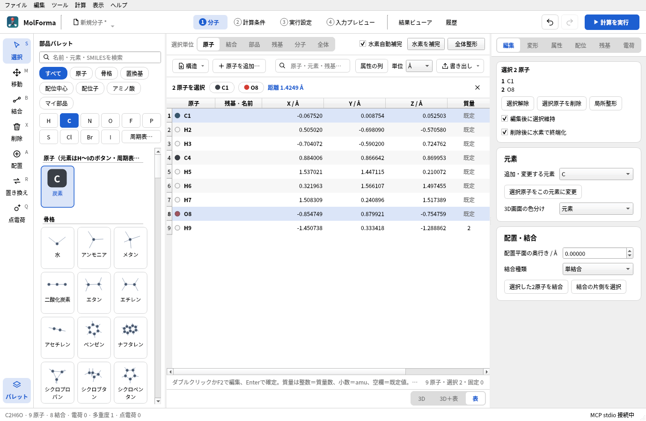Click 選択した2原子を結合 button
The height and width of the screenshot is (421, 646).
[536, 287]
